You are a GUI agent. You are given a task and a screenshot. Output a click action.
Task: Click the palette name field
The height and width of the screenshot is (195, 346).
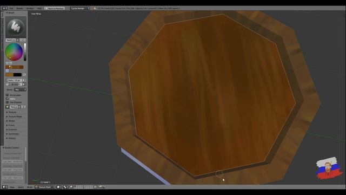coord(12,107)
